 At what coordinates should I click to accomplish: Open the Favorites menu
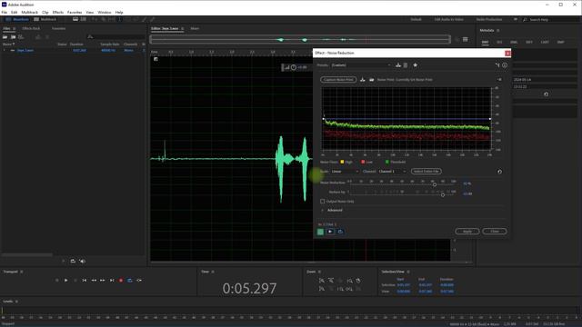point(75,12)
